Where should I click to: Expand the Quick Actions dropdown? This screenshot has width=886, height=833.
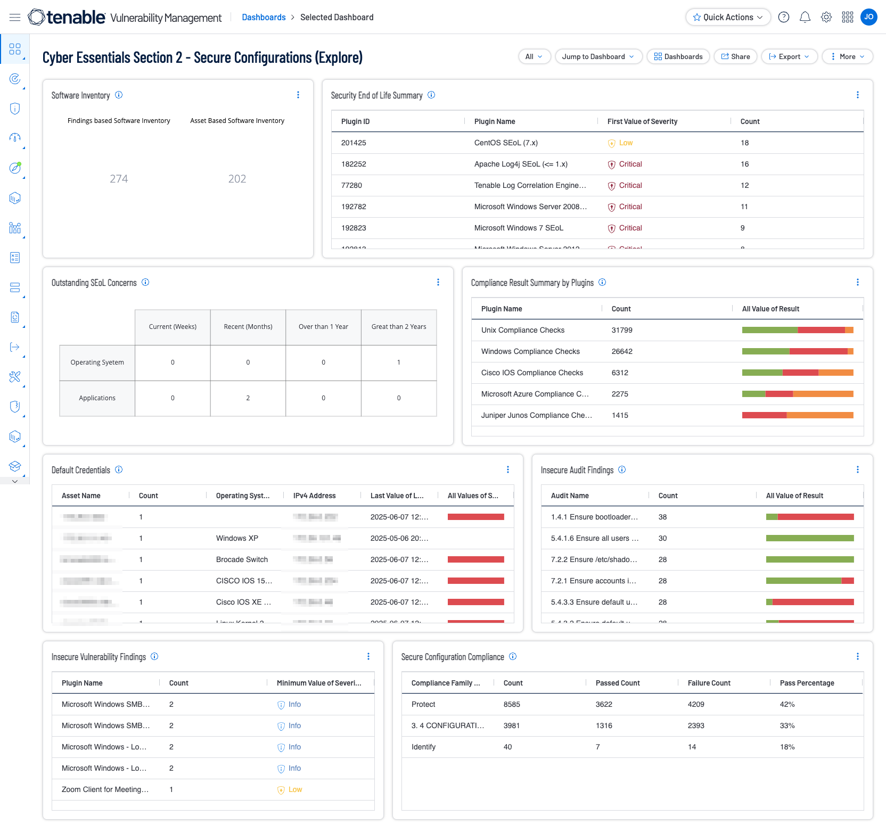(x=728, y=18)
